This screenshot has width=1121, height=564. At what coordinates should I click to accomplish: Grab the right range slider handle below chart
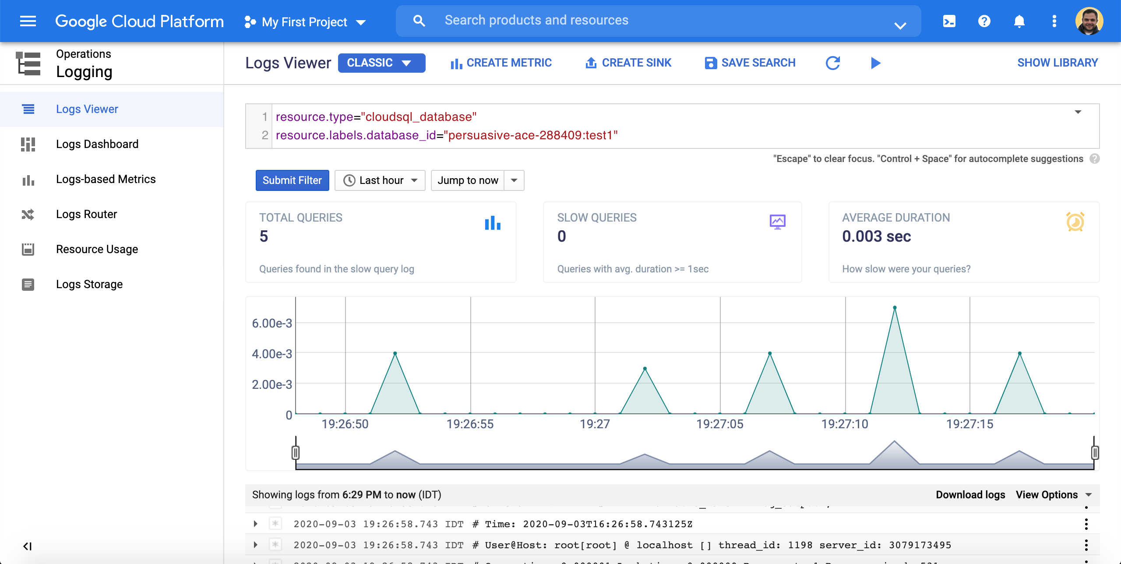[x=1095, y=452]
